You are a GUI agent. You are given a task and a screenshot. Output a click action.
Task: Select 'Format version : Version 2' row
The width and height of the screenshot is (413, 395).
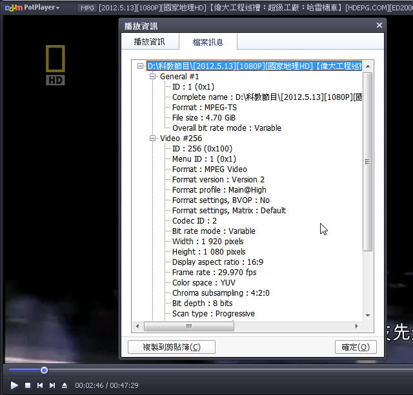pyautogui.click(x=218, y=179)
